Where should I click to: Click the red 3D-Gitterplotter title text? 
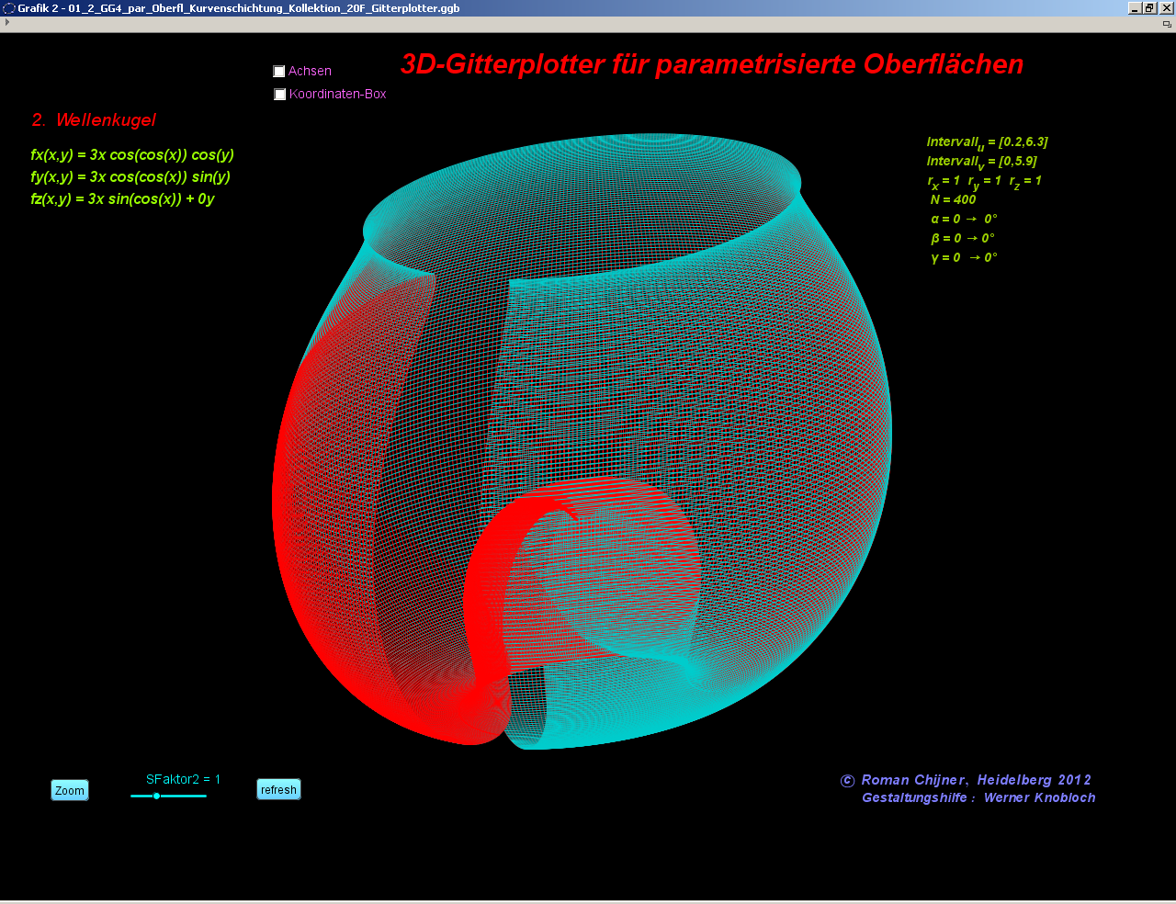click(712, 64)
